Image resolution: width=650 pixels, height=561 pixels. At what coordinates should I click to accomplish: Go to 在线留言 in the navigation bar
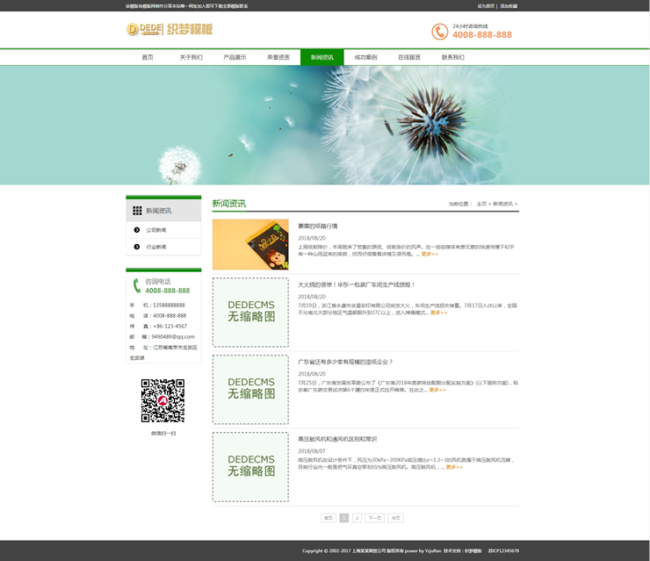(x=409, y=58)
